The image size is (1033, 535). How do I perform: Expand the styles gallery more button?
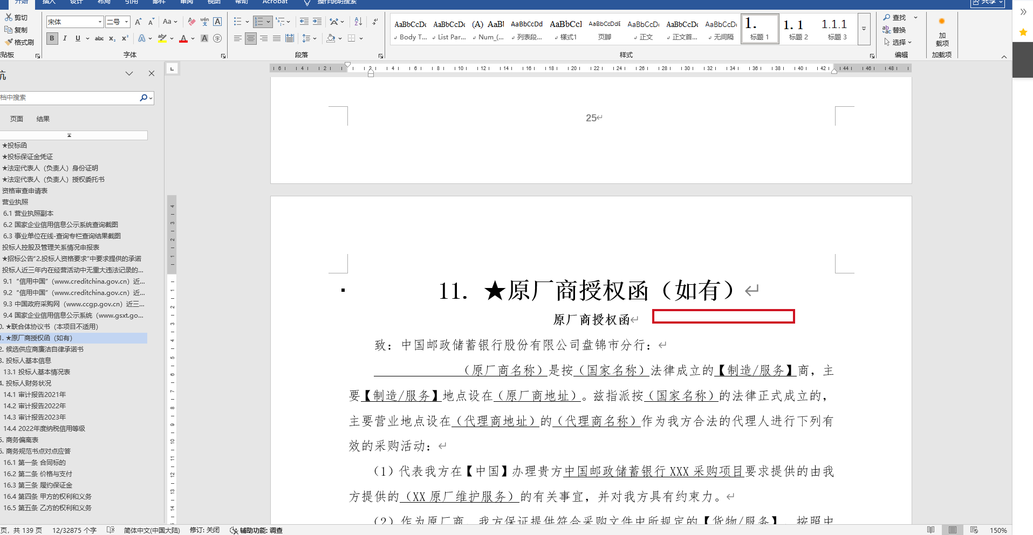(864, 29)
